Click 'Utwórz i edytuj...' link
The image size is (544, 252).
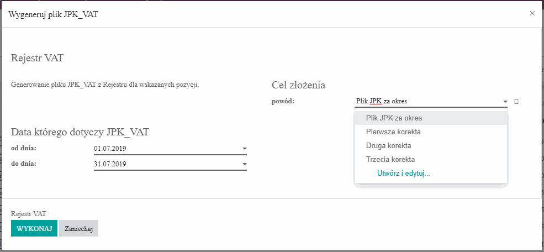click(403, 174)
